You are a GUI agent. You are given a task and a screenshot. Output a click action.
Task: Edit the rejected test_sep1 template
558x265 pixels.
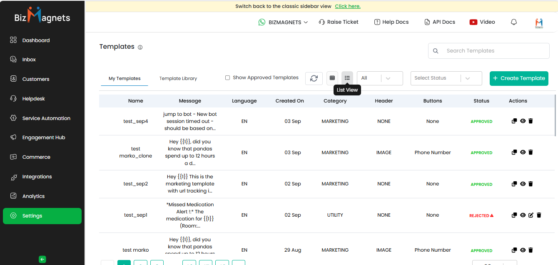click(x=531, y=215)
